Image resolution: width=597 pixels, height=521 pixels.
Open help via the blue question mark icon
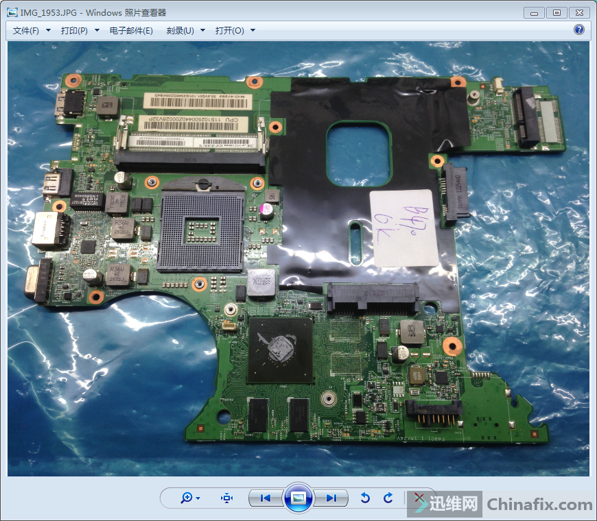point(578,29)
